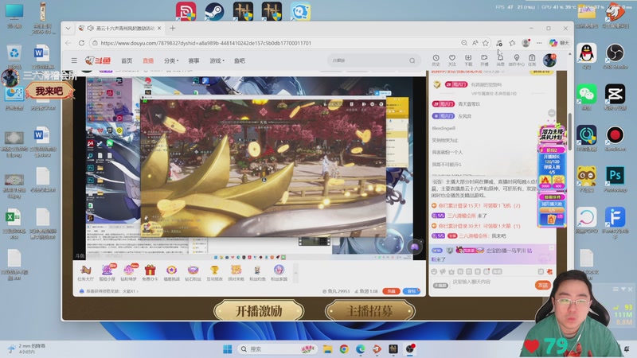Expand the 游戏 dropdown in the Douyu nav
The image size is (637, 358).
[x=217, y=60]
